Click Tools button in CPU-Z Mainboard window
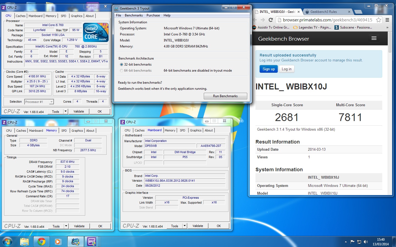The width and height of the screenshot is (396, 247). [x=175, y=226]
